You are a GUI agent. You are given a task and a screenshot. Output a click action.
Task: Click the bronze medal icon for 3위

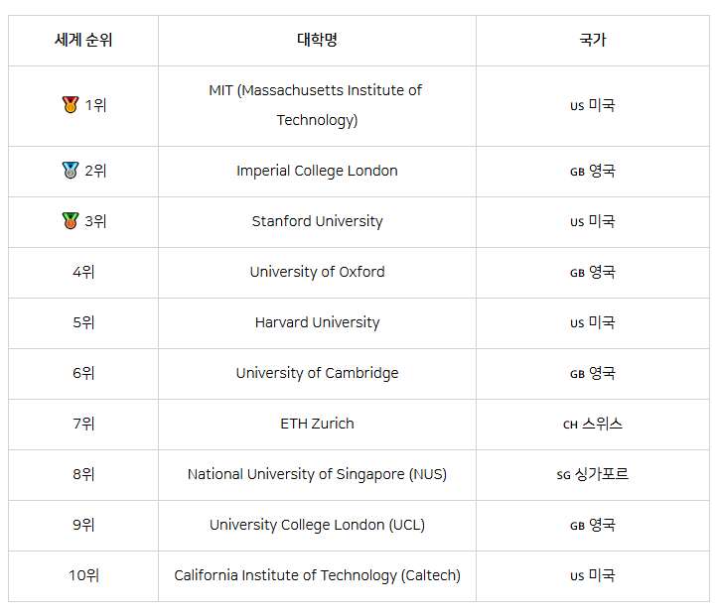tap(71, 220)
